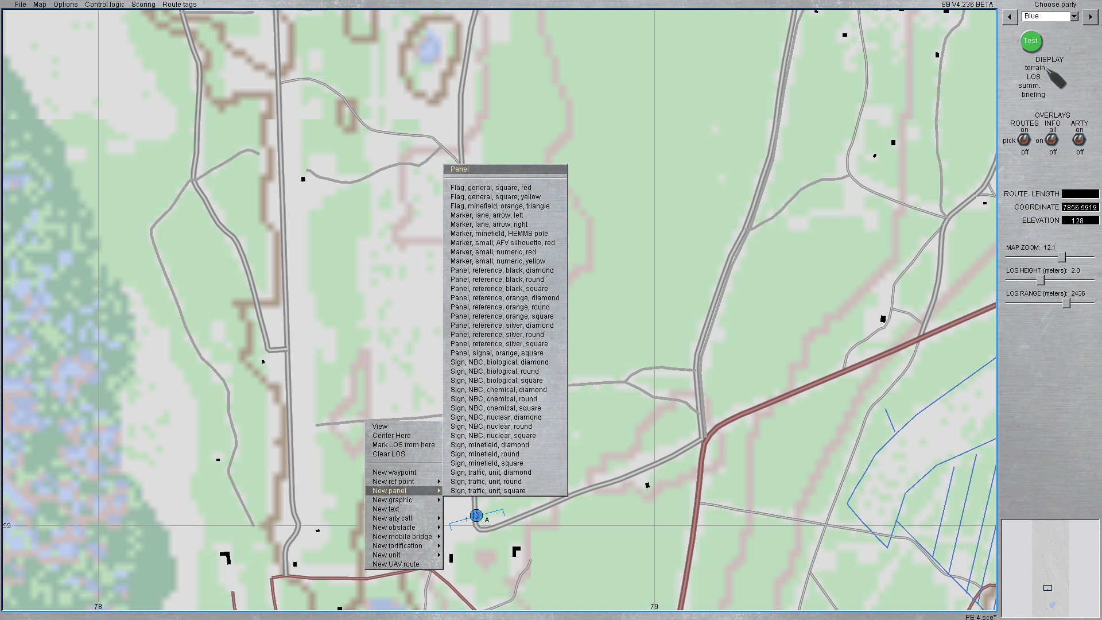Select Sign, NBC, chemical, diamond panel
The image size is (1102, 620).
click(x=498, y=390)
